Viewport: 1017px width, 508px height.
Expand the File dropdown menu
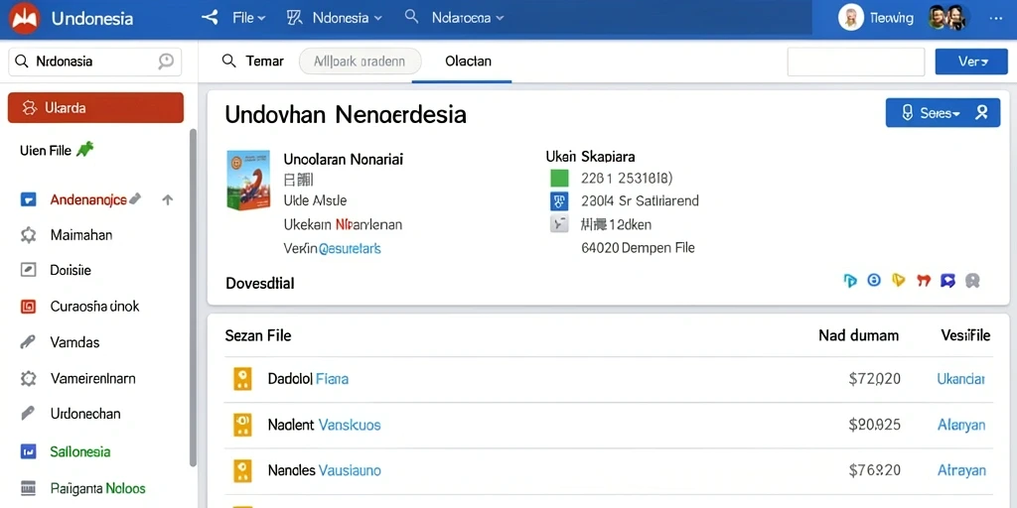[249, 18]
